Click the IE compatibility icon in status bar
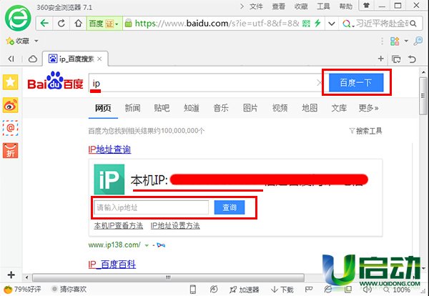Screen dimensions: 429x296 click(x=327, y=289)
